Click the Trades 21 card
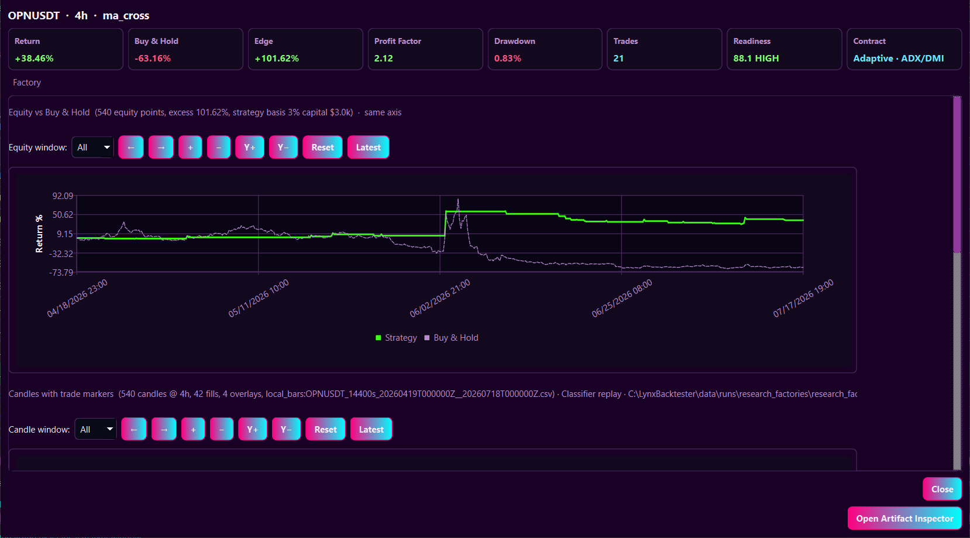The image size is (970, 538). click(x=665, y=49)
